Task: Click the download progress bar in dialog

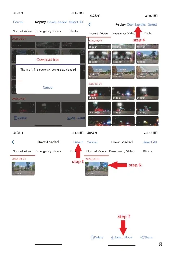Action: 48,81
